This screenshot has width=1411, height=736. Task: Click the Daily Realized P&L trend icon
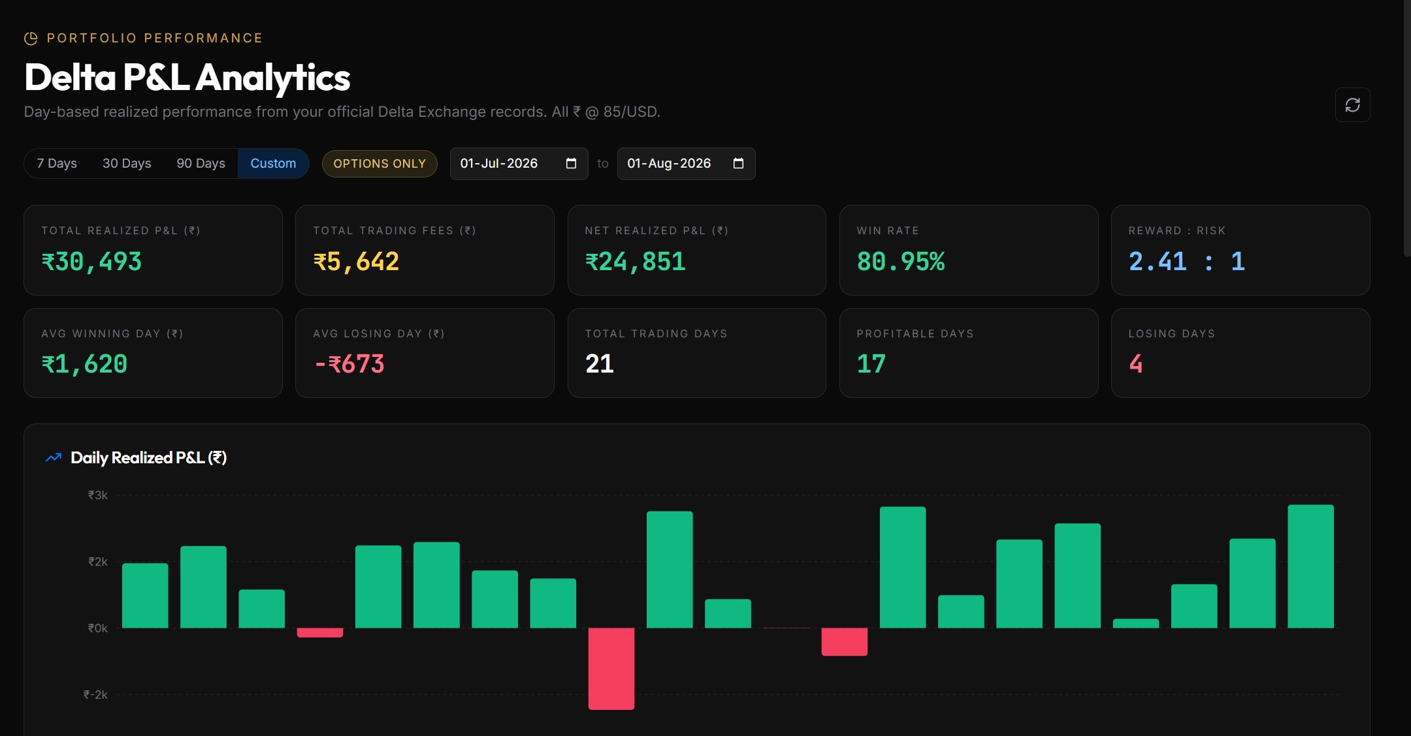pyautogui.click(x=54, y=457)
